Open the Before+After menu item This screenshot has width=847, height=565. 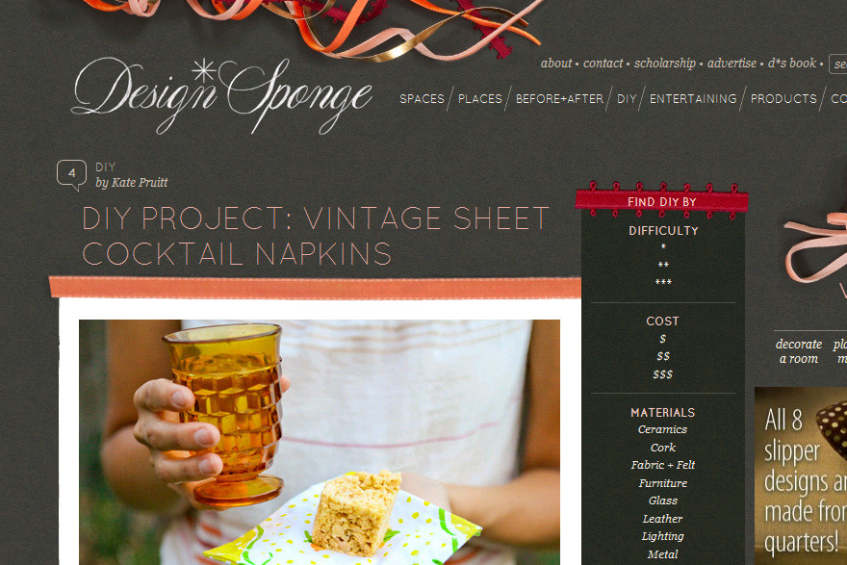(559, 99)
